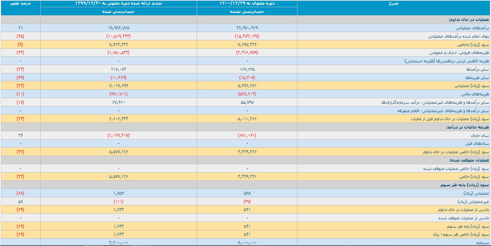Viewport: 491px width, 246px height.
Task: Select the prior-period value in 'سرمایه' row
Action: tap(119, 242)
